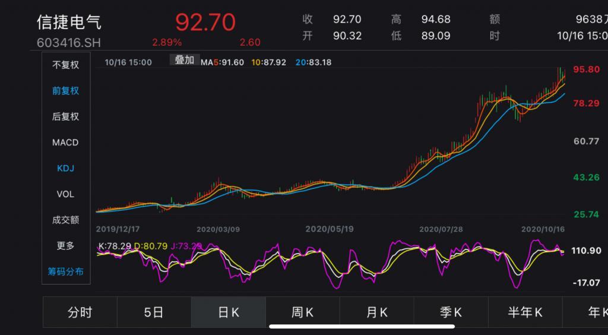This screenshot has width=608, height=335.
Task: Tap the 95.80 price axis label
Action: (586, 70)
